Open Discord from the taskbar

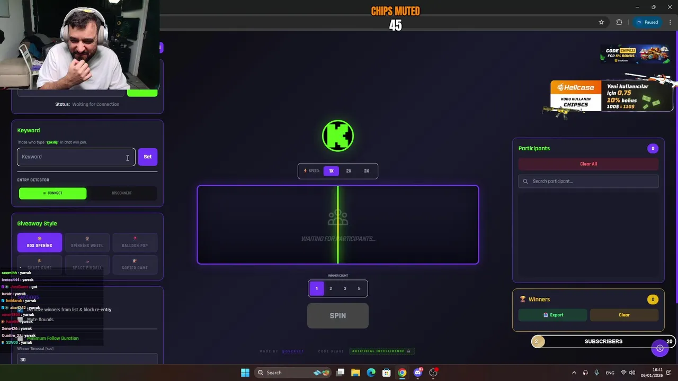(418, 373)
